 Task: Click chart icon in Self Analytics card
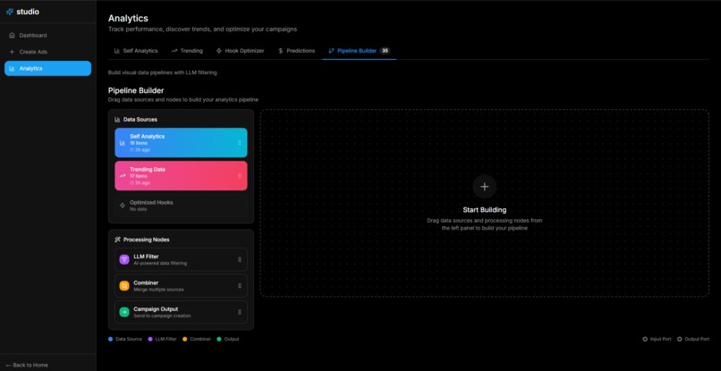pos(123,143)
